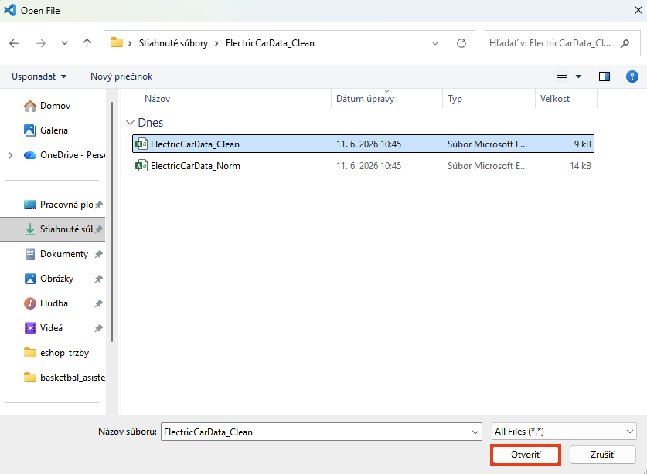Toggle the preview pane
The width and height of the screenshot is (647, 474).
coord(604,76)
